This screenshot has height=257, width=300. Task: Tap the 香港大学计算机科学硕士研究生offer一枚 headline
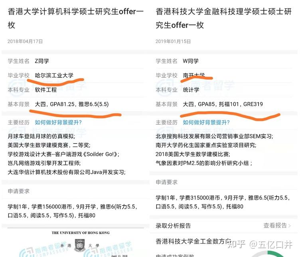point(75,18)
